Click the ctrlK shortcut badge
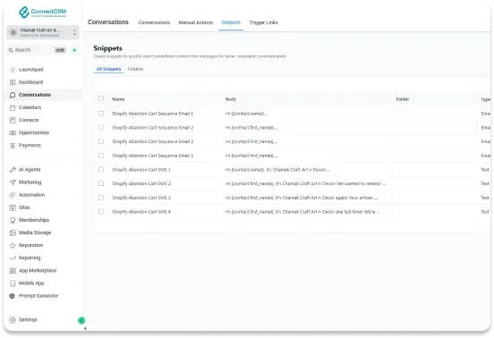The image size is (494, 338). (60, 50)
